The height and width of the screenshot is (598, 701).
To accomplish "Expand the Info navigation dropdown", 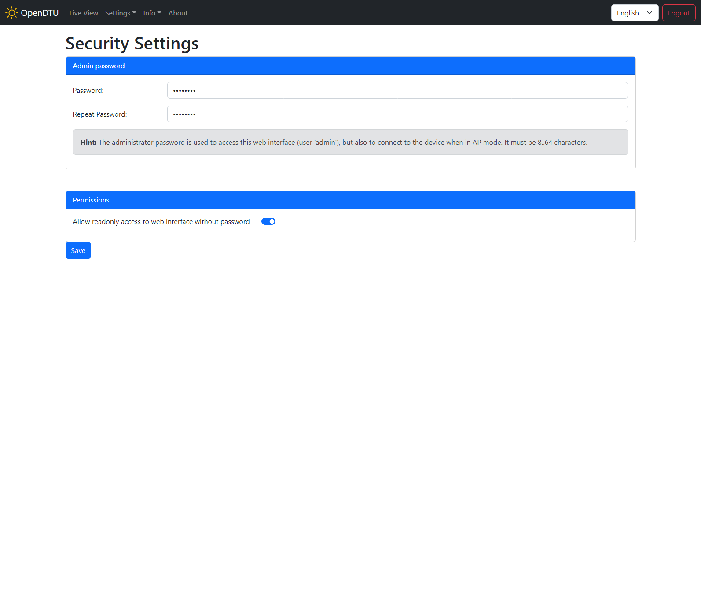I will point(152,13).
